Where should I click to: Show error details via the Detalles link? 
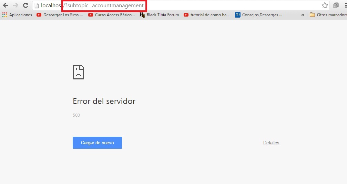(271, 143)
